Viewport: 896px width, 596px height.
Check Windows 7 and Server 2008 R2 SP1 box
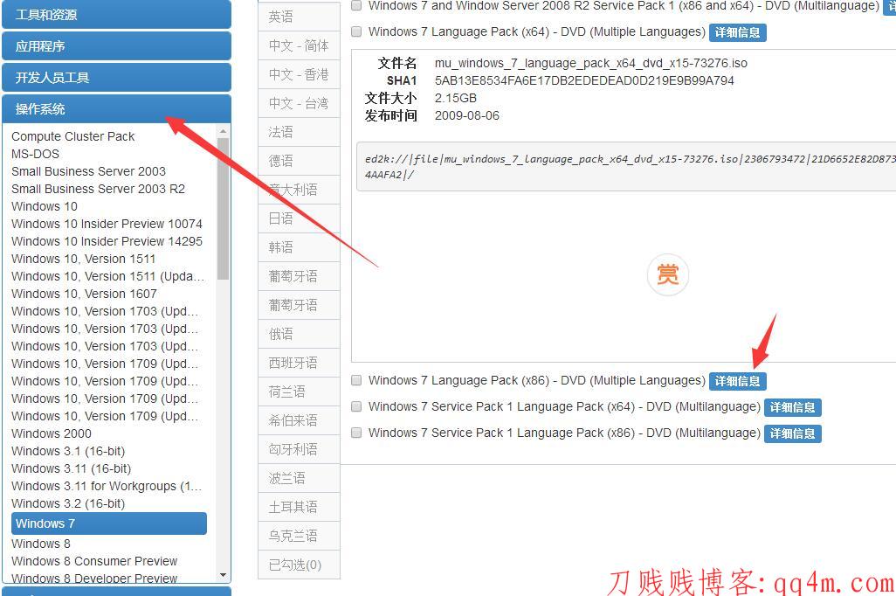tap(356, 6)
